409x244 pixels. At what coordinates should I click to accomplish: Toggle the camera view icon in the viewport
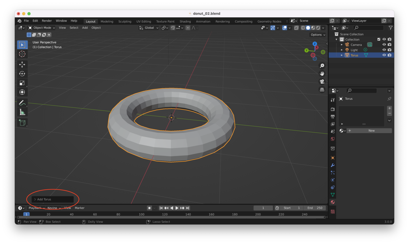click(322, 82)
